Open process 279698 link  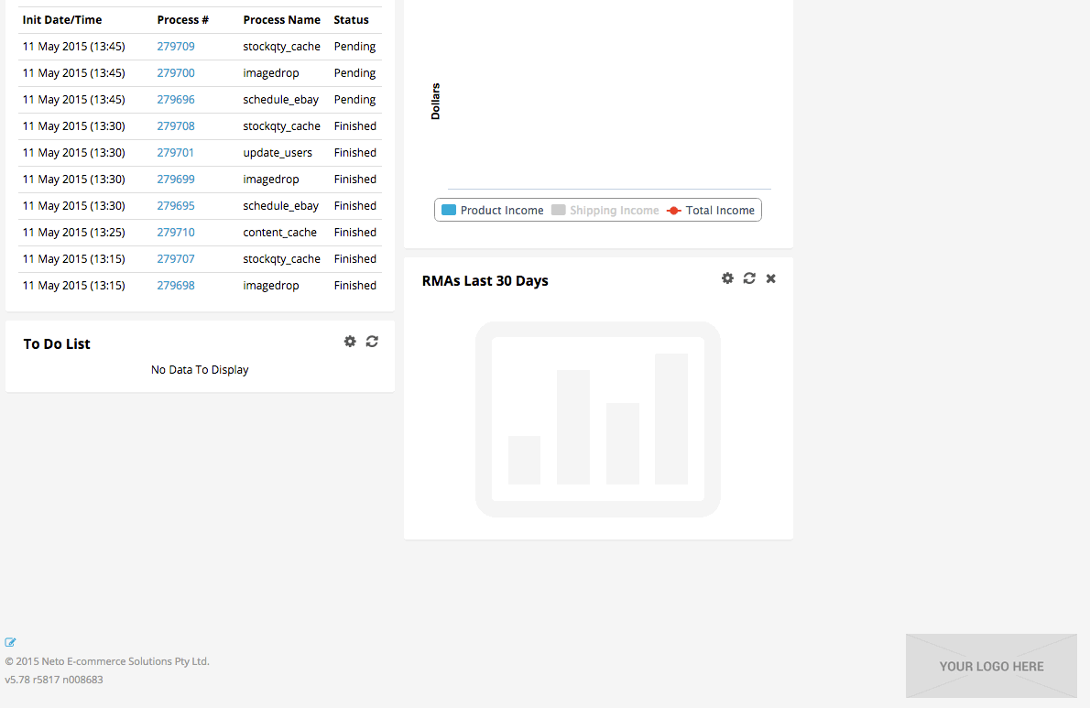click(x=176, y=285)
